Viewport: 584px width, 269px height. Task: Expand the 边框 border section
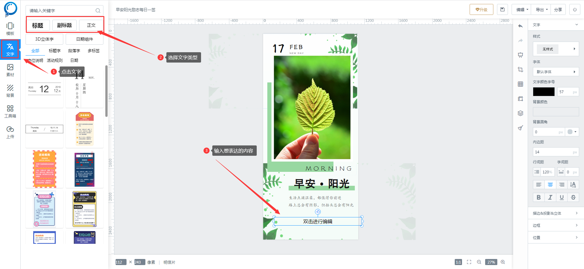(x=556, y=225)
